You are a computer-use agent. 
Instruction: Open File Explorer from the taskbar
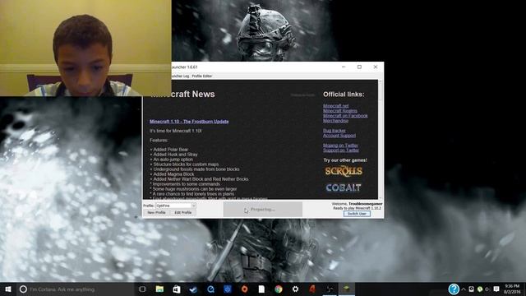159,289
